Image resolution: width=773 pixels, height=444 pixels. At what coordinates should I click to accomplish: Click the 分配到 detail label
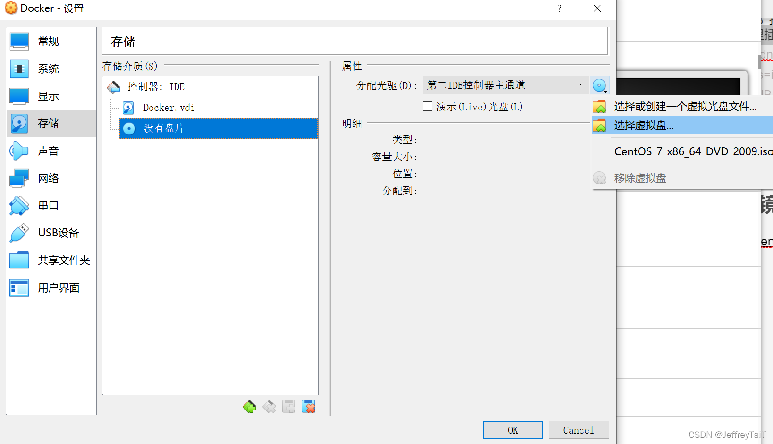click(400, 191)
